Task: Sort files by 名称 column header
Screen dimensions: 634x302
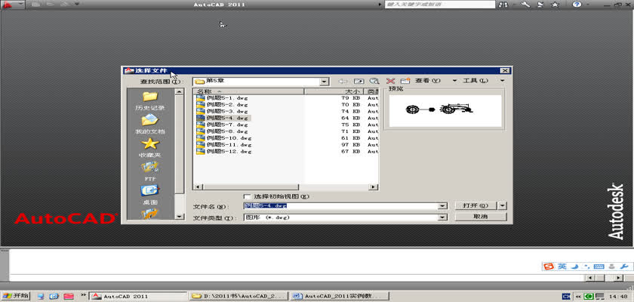Action: [x=248, y=91]
